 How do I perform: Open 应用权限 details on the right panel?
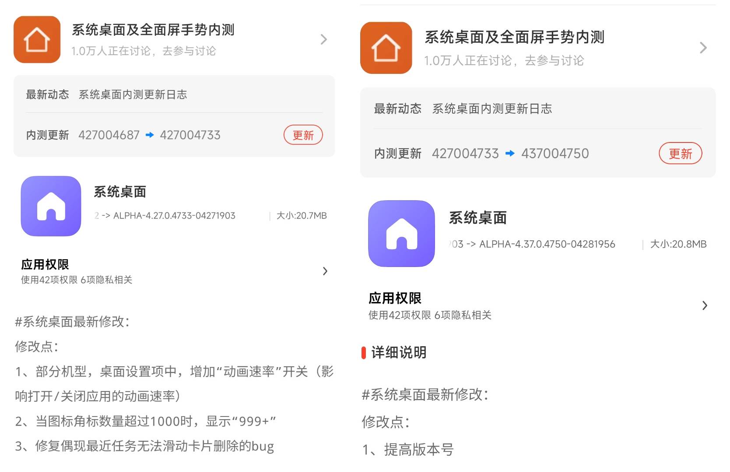click(x=705, y=305)
